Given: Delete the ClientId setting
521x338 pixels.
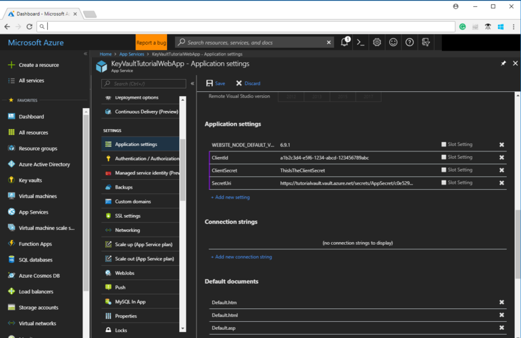Looking at the screenshot, I should [501, 158].
